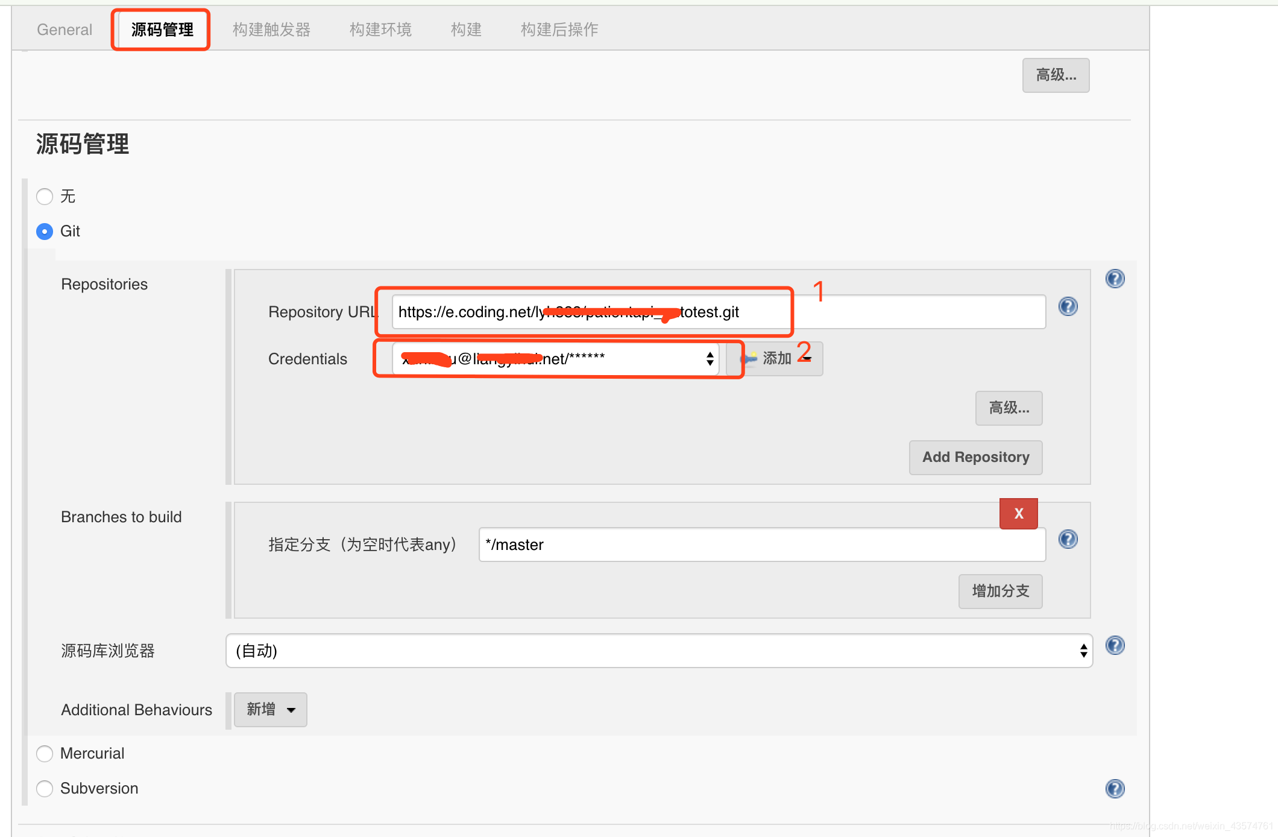Click the Additional Behaviours label

(x=137, y=710)
